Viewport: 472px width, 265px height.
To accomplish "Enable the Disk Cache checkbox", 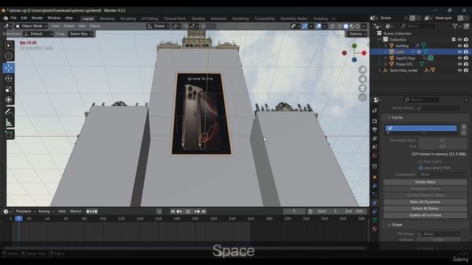I will (421, 162).
